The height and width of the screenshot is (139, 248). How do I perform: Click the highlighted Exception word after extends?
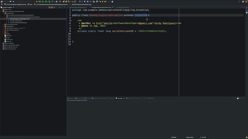(141, 15)
